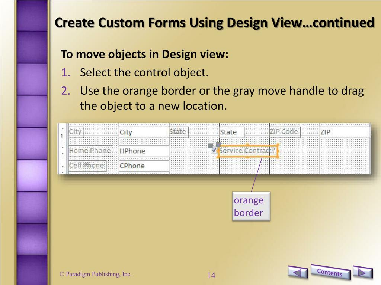The image size is (381, 285).
Task: Click step 1 Select the control object
Action: coord(144,72)
